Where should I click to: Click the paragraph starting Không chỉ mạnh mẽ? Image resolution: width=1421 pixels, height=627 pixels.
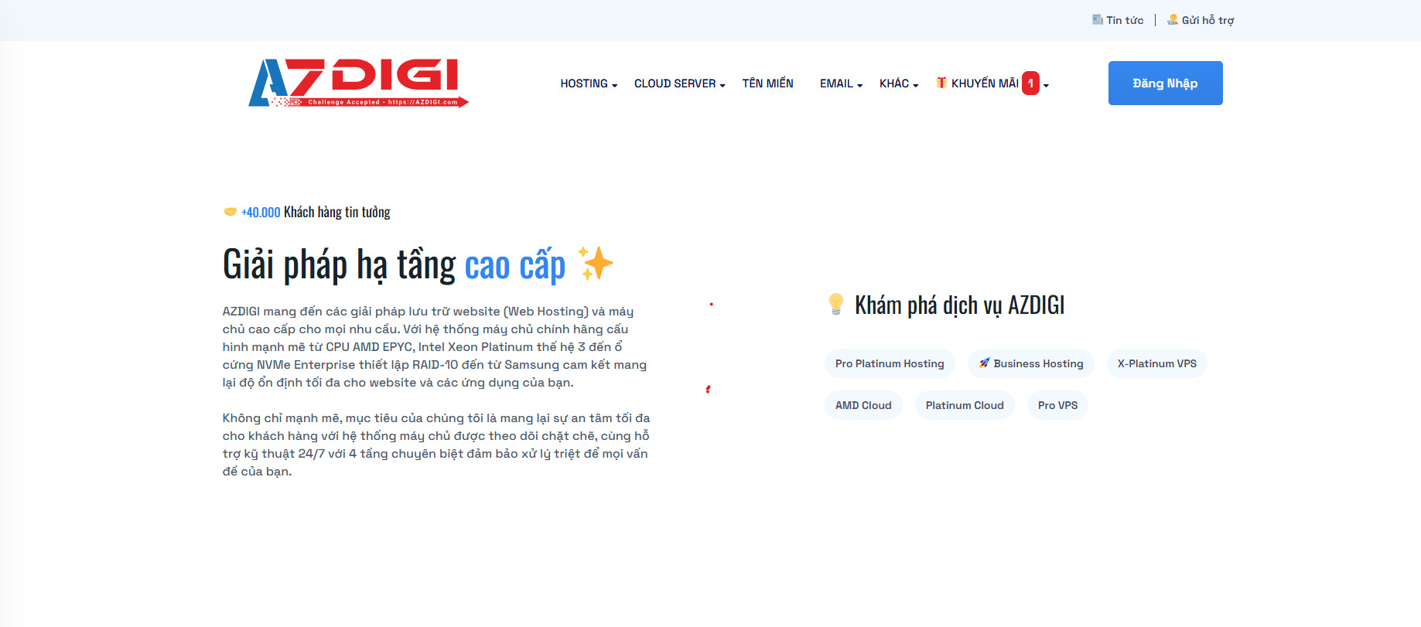[x=436, y=445]
